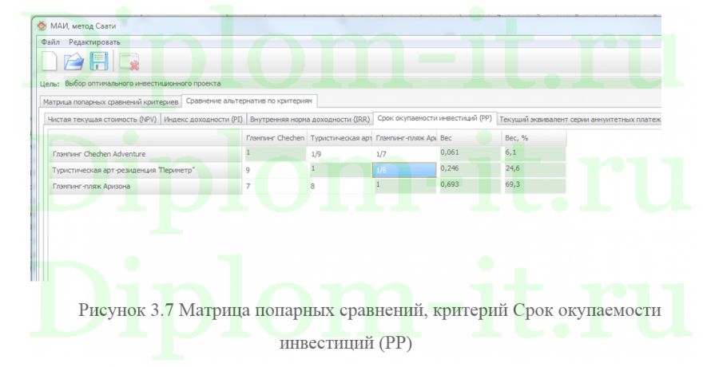This screenshot has width=703, height=367.
Task: Open Индекс доходности (PI) tab
Action: point(203,120)
